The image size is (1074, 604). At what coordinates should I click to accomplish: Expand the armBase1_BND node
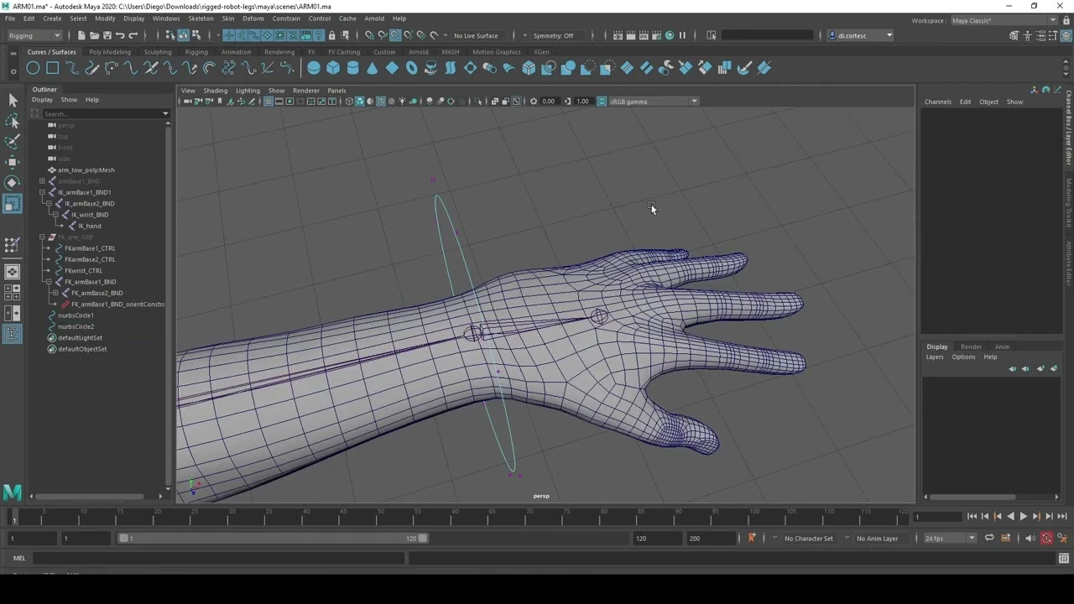coord(42,181)
